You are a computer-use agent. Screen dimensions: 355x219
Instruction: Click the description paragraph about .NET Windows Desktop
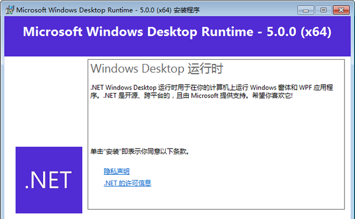(212, 92)
